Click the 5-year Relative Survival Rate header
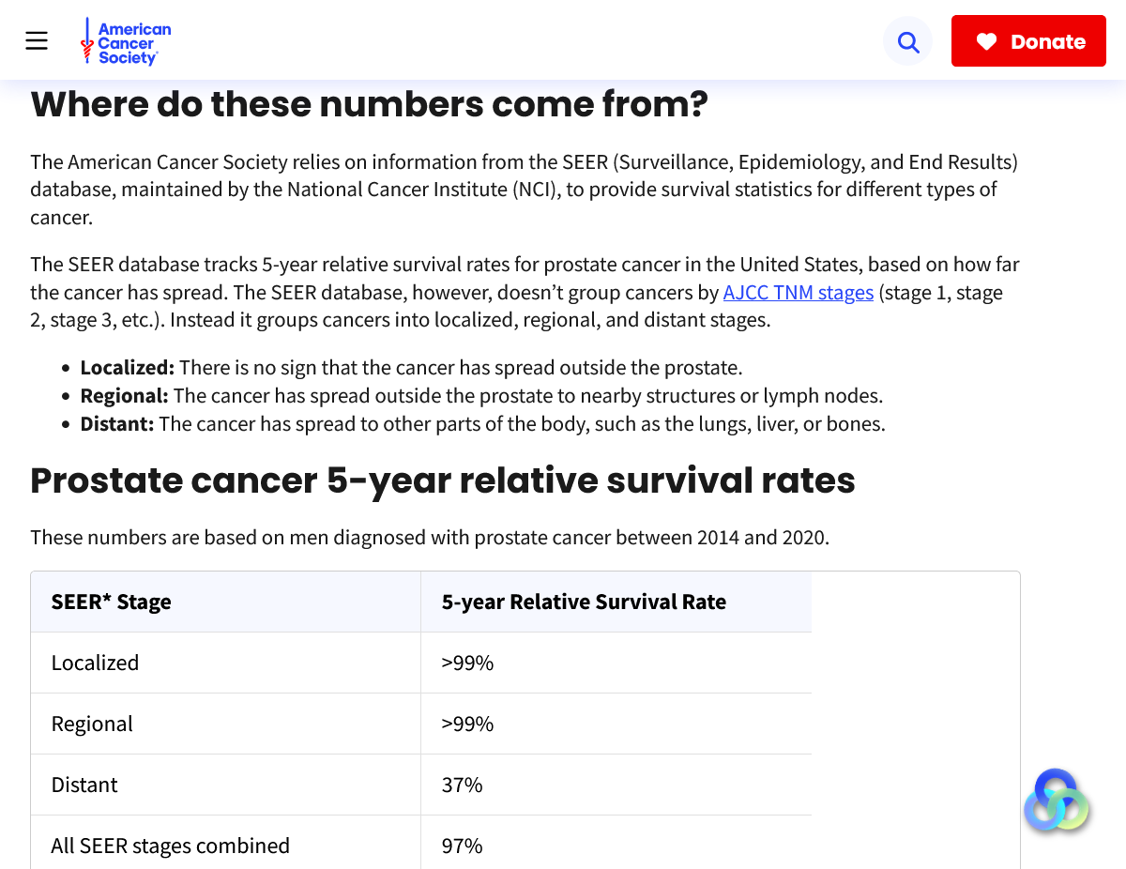Viewport: 1126px width, 869px height. pos(584,602)
